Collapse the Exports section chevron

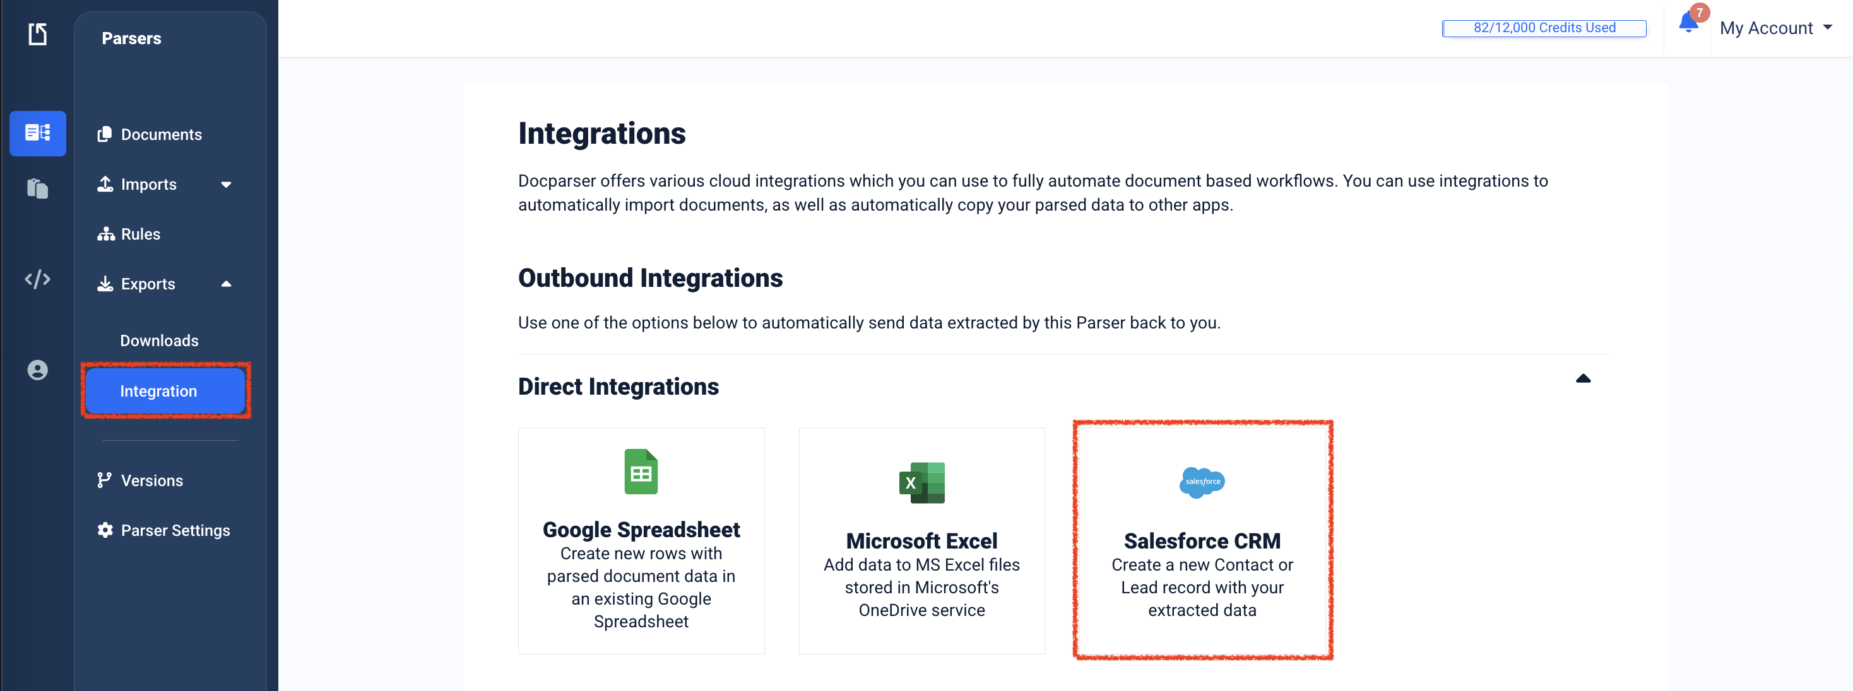227,284
